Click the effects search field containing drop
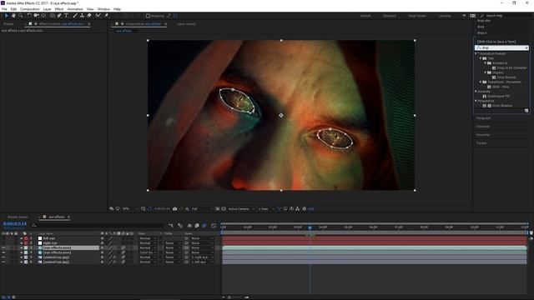The height and width of the screenshot is (300, 534). 501,48
